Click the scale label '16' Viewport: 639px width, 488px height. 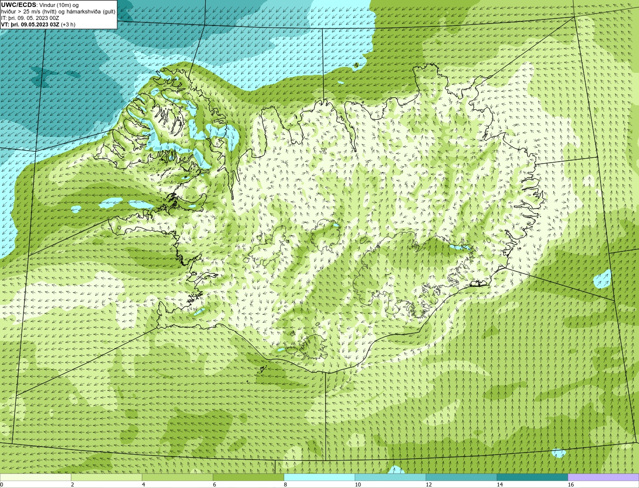coord(571,485)
